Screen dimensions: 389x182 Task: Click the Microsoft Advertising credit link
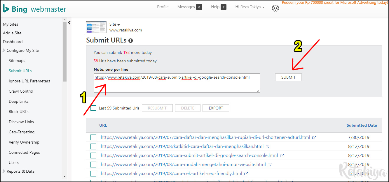point(335,3)
